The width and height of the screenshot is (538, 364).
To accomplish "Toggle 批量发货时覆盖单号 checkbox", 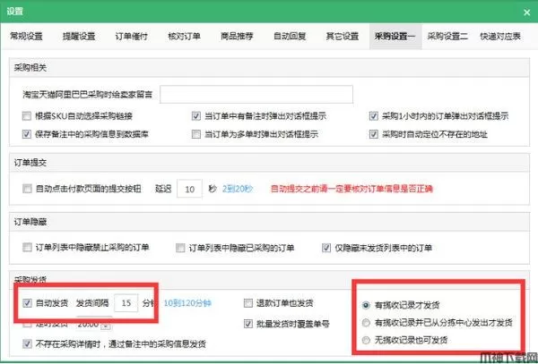I will click(247, 324).
